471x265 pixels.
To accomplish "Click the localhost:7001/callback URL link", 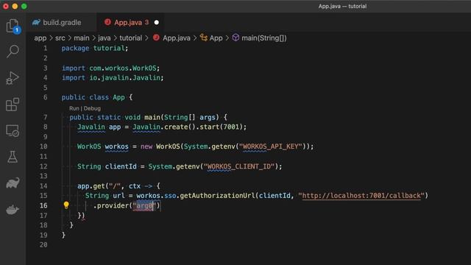I will (361, 196).
